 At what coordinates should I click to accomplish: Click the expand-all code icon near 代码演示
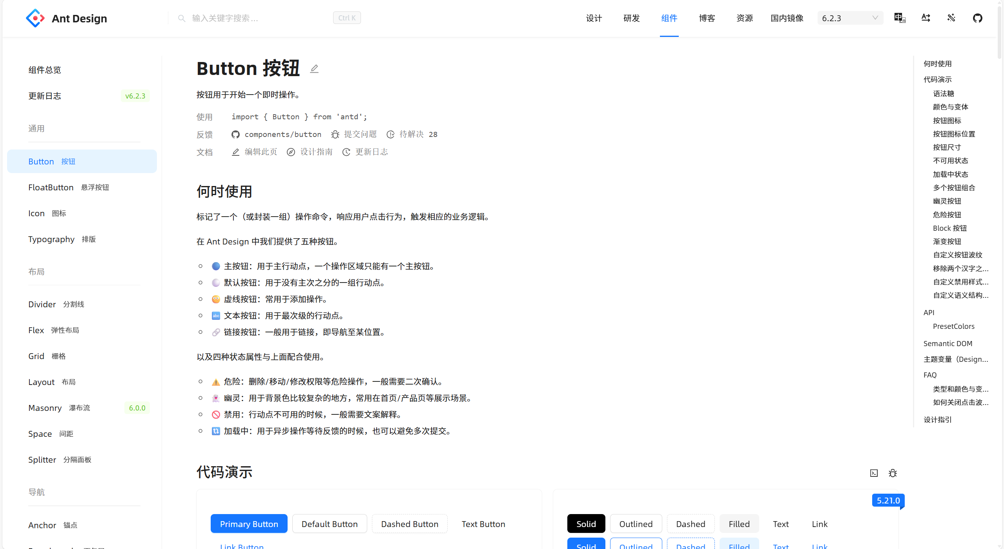tap(874, 473)
